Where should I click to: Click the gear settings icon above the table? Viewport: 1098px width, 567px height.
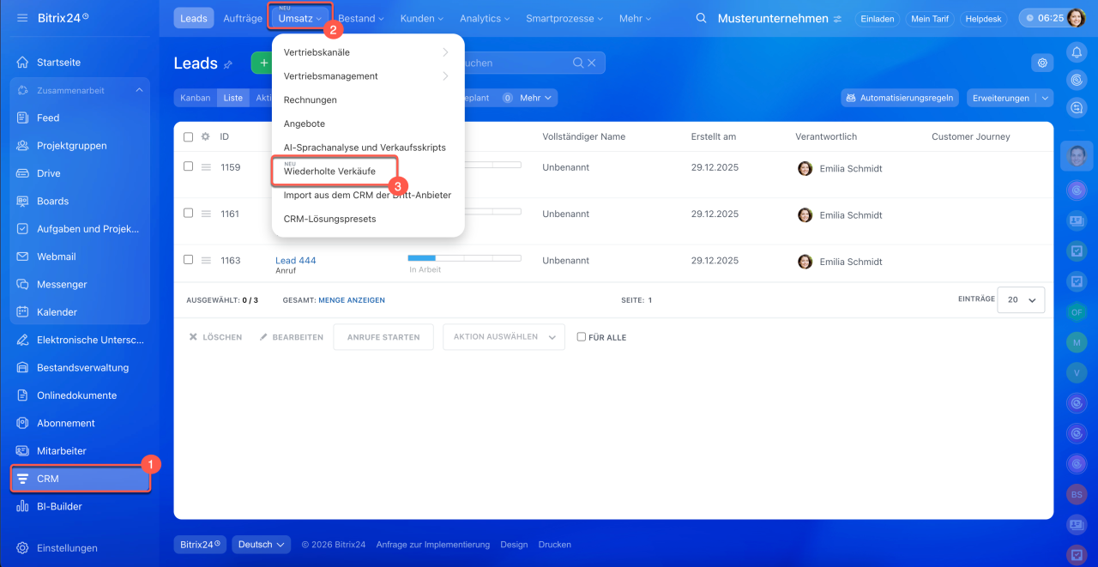1042,63
